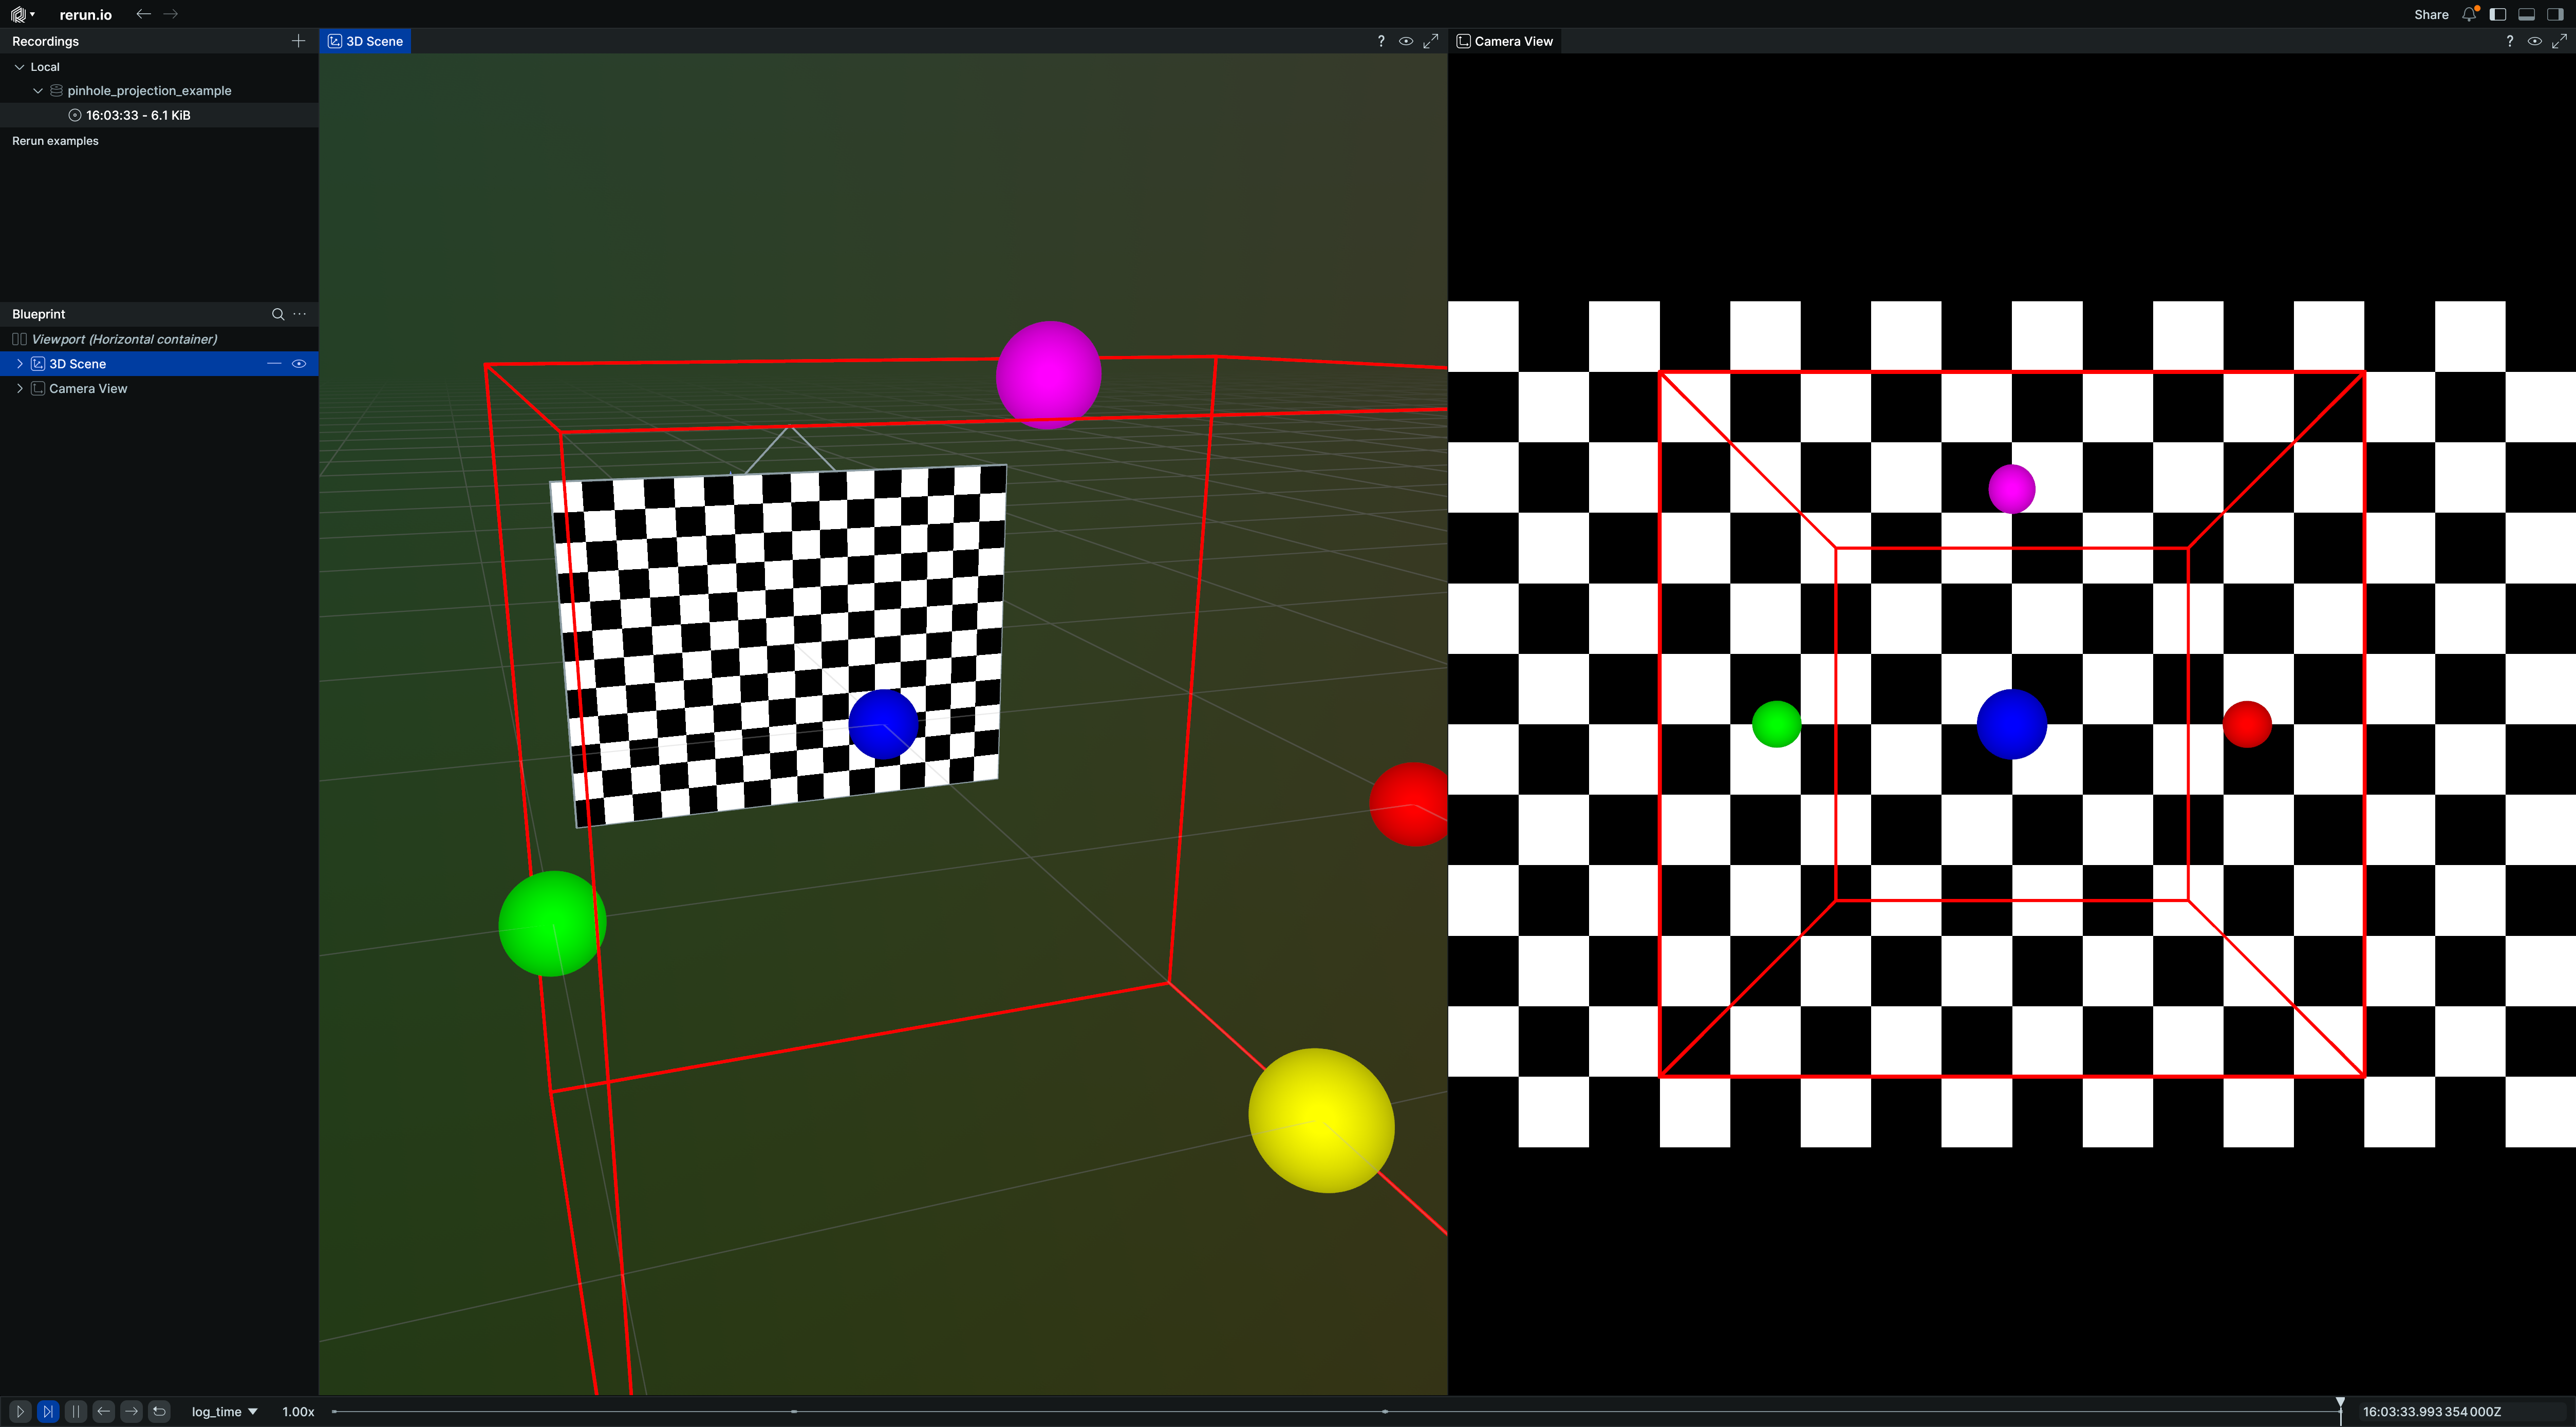
Task: Open help for Camera View
Action: pos(2509,41)
